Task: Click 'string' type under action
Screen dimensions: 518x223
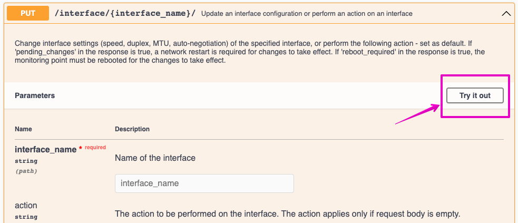Action: click(26, 217)
